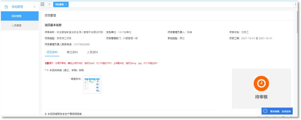
Task: Open the 报告附件 attachment thumbnail
Action: coord(92,84)
